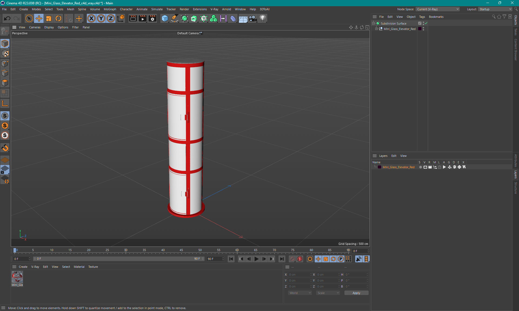
Task: Open the Node Space dropdown
Action: click(437, 9)
